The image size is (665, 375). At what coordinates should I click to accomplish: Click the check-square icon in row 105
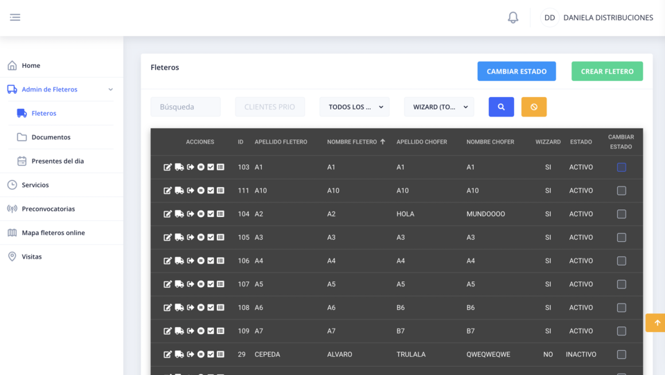211,237
